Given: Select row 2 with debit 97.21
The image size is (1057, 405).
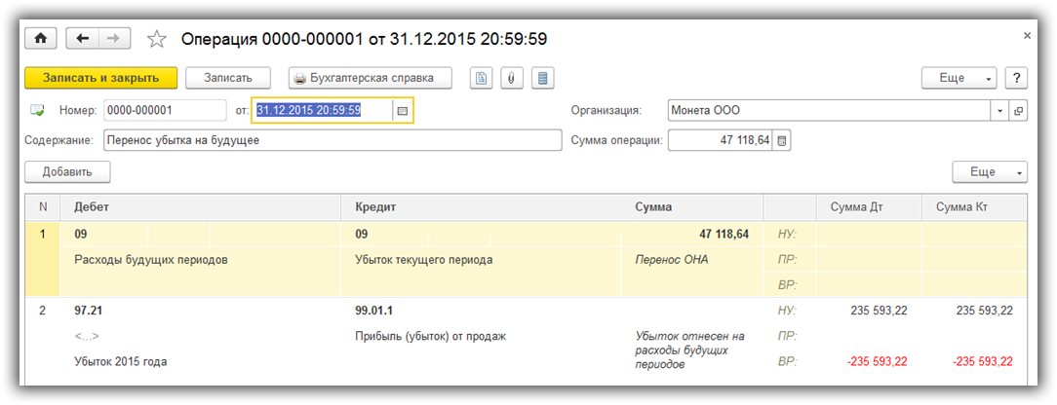Looking at the screenshot, I should (x=195, y=311).
